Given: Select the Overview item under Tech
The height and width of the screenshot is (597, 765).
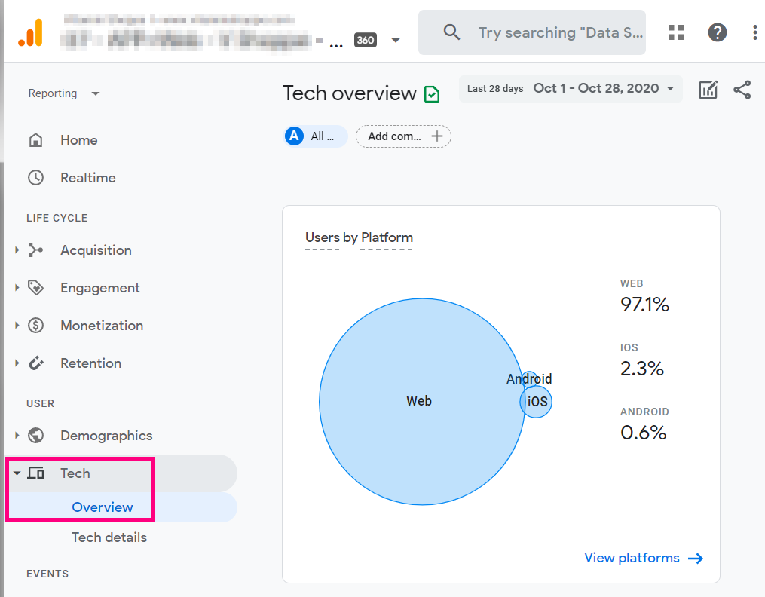Looking at the screenshot, I should (x=103, y=507).
